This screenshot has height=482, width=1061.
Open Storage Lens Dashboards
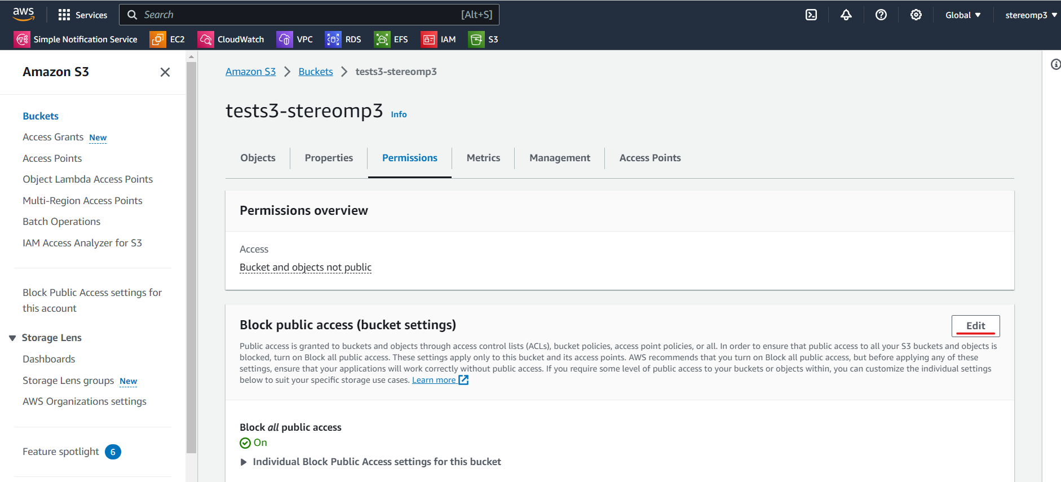pos(49,359)
